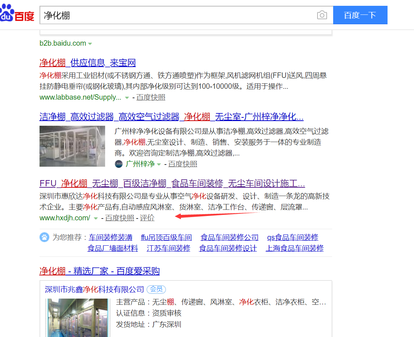Screen dimensions: 414x337
Task: Open recommended search 车间装修装潢
Action: pos(111,237)
